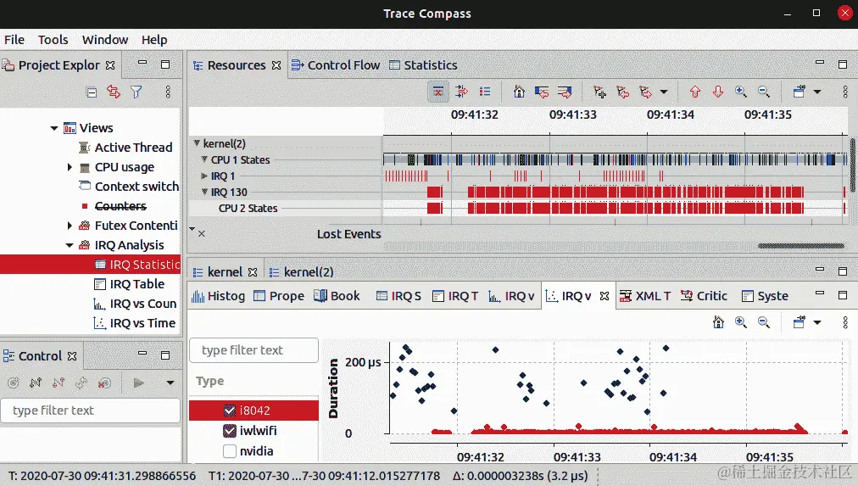858x486 pixels.
Task: Switch to the Control Flow tab
Action: coord(336,65)
